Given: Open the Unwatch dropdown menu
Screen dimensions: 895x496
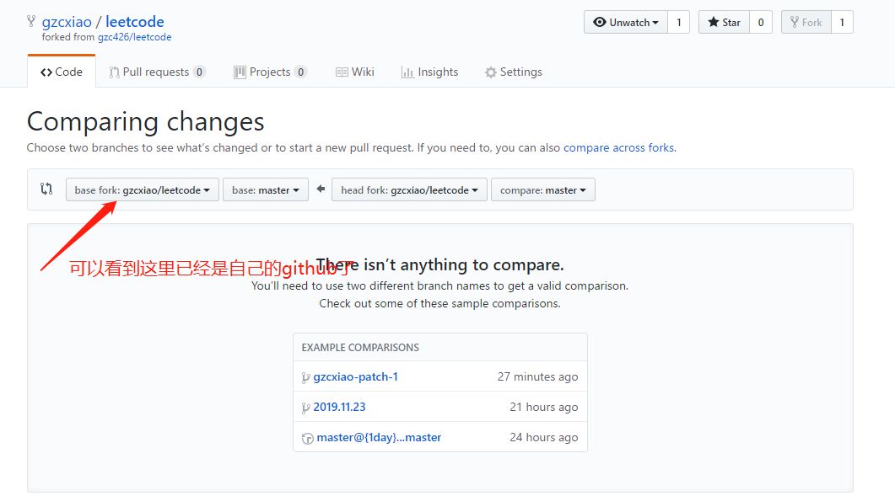Looking at the screenshot, I should click(626, 22).
